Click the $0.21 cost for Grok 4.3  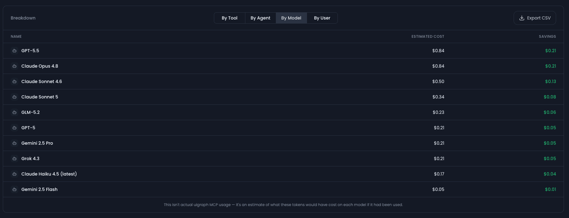coord(439,159)
